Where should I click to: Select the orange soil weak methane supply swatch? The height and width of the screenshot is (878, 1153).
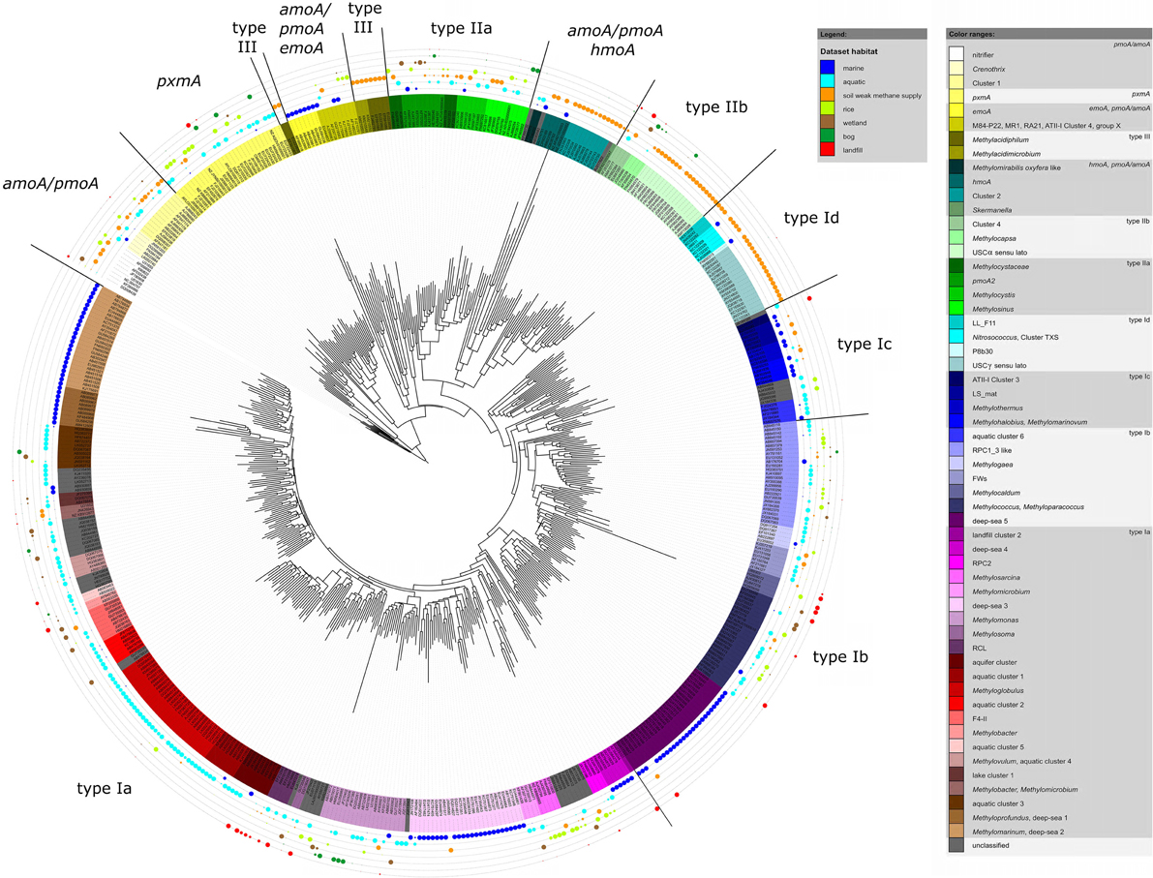[828, 95]
